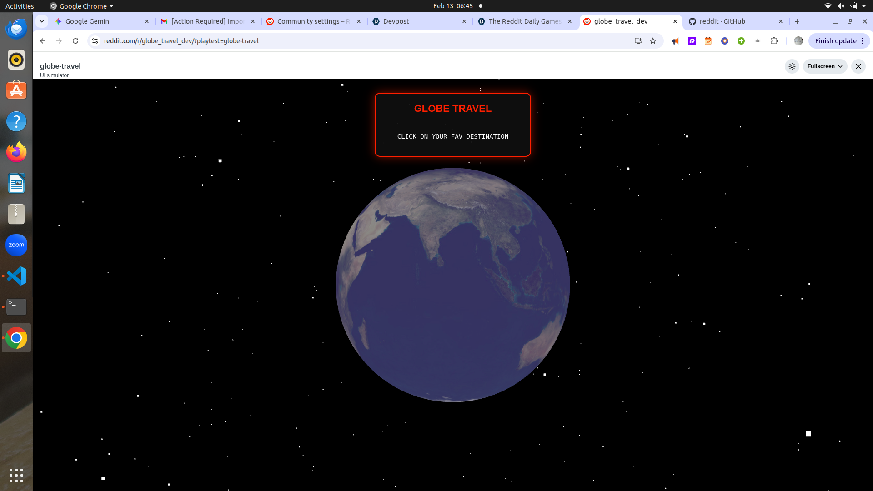Close the globe-travel UI simulator

858,66
